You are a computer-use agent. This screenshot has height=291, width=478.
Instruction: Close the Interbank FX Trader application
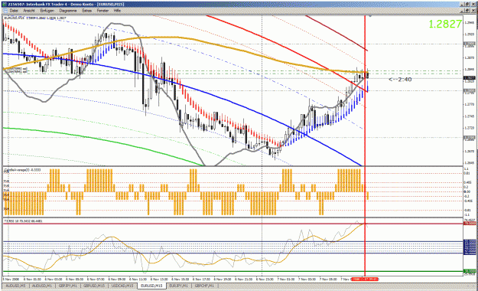point(473,5)
